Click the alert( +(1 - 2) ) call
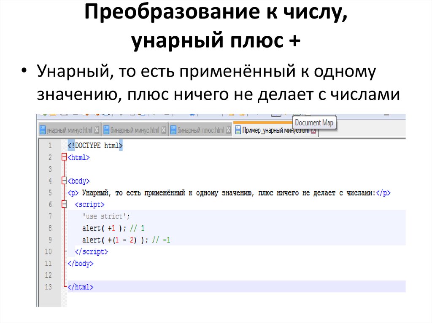432x323 pixels. (x=115, y=240)
